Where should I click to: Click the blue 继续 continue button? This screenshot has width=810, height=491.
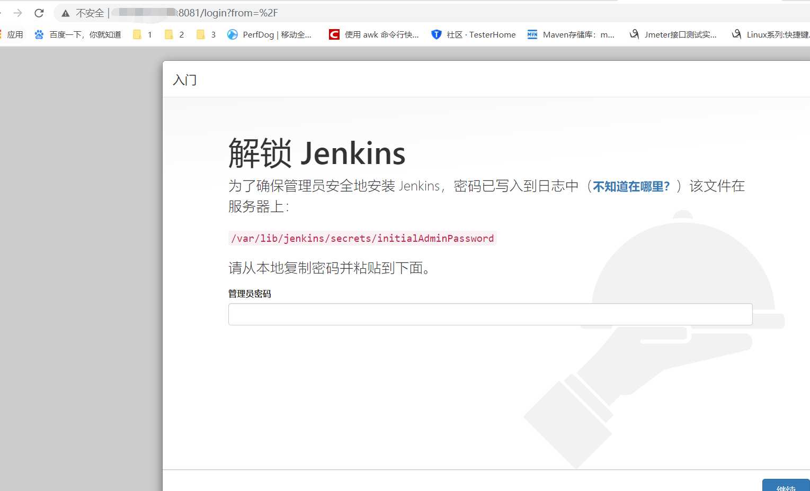pos(786,485)
